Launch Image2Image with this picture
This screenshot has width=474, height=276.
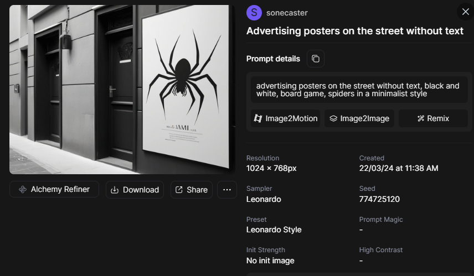click(359, 118)
